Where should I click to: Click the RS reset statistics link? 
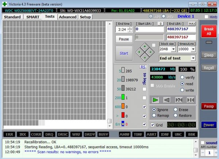[143, 67]
